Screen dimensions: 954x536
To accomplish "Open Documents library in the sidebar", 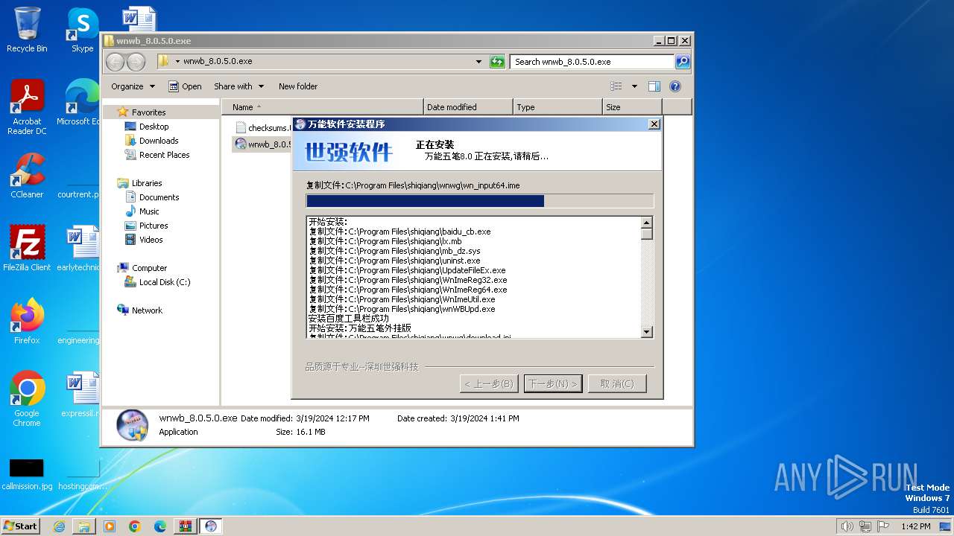I will [x=151, y=197].
